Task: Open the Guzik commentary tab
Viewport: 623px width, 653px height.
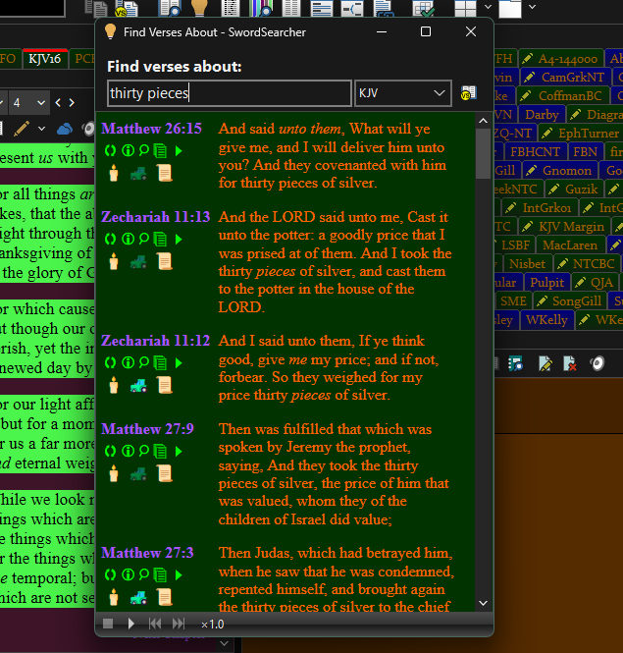Action: (x=574, y=190)
